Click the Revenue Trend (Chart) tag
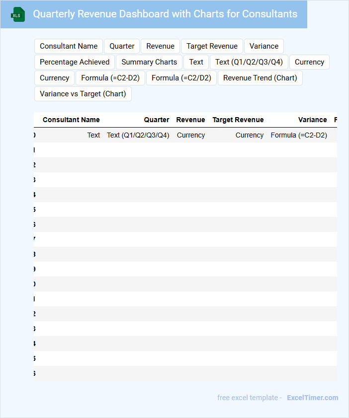 [260, 78]
